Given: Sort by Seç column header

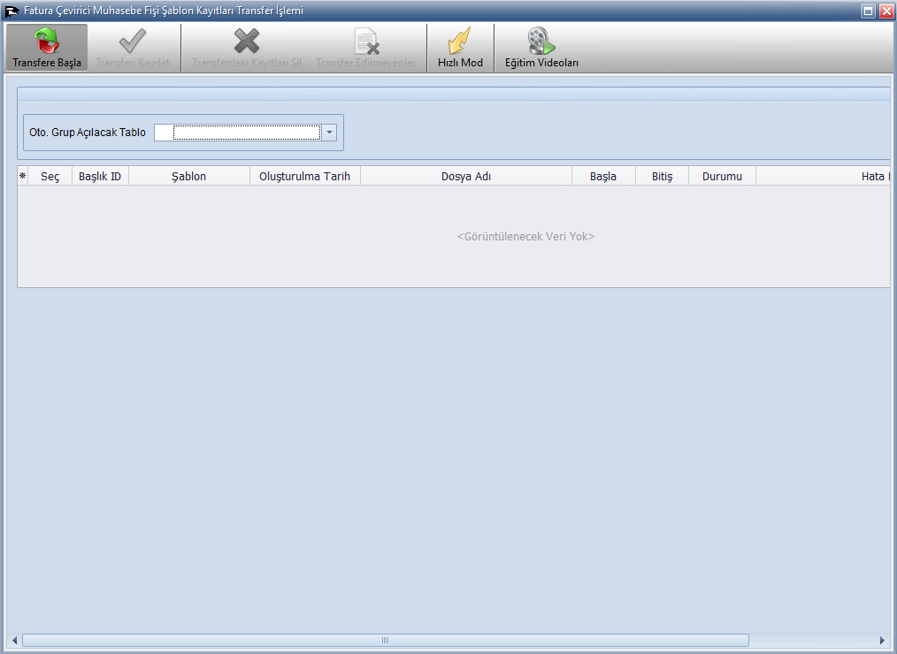Looking at the screenshot, I should (x=50, y=176).
